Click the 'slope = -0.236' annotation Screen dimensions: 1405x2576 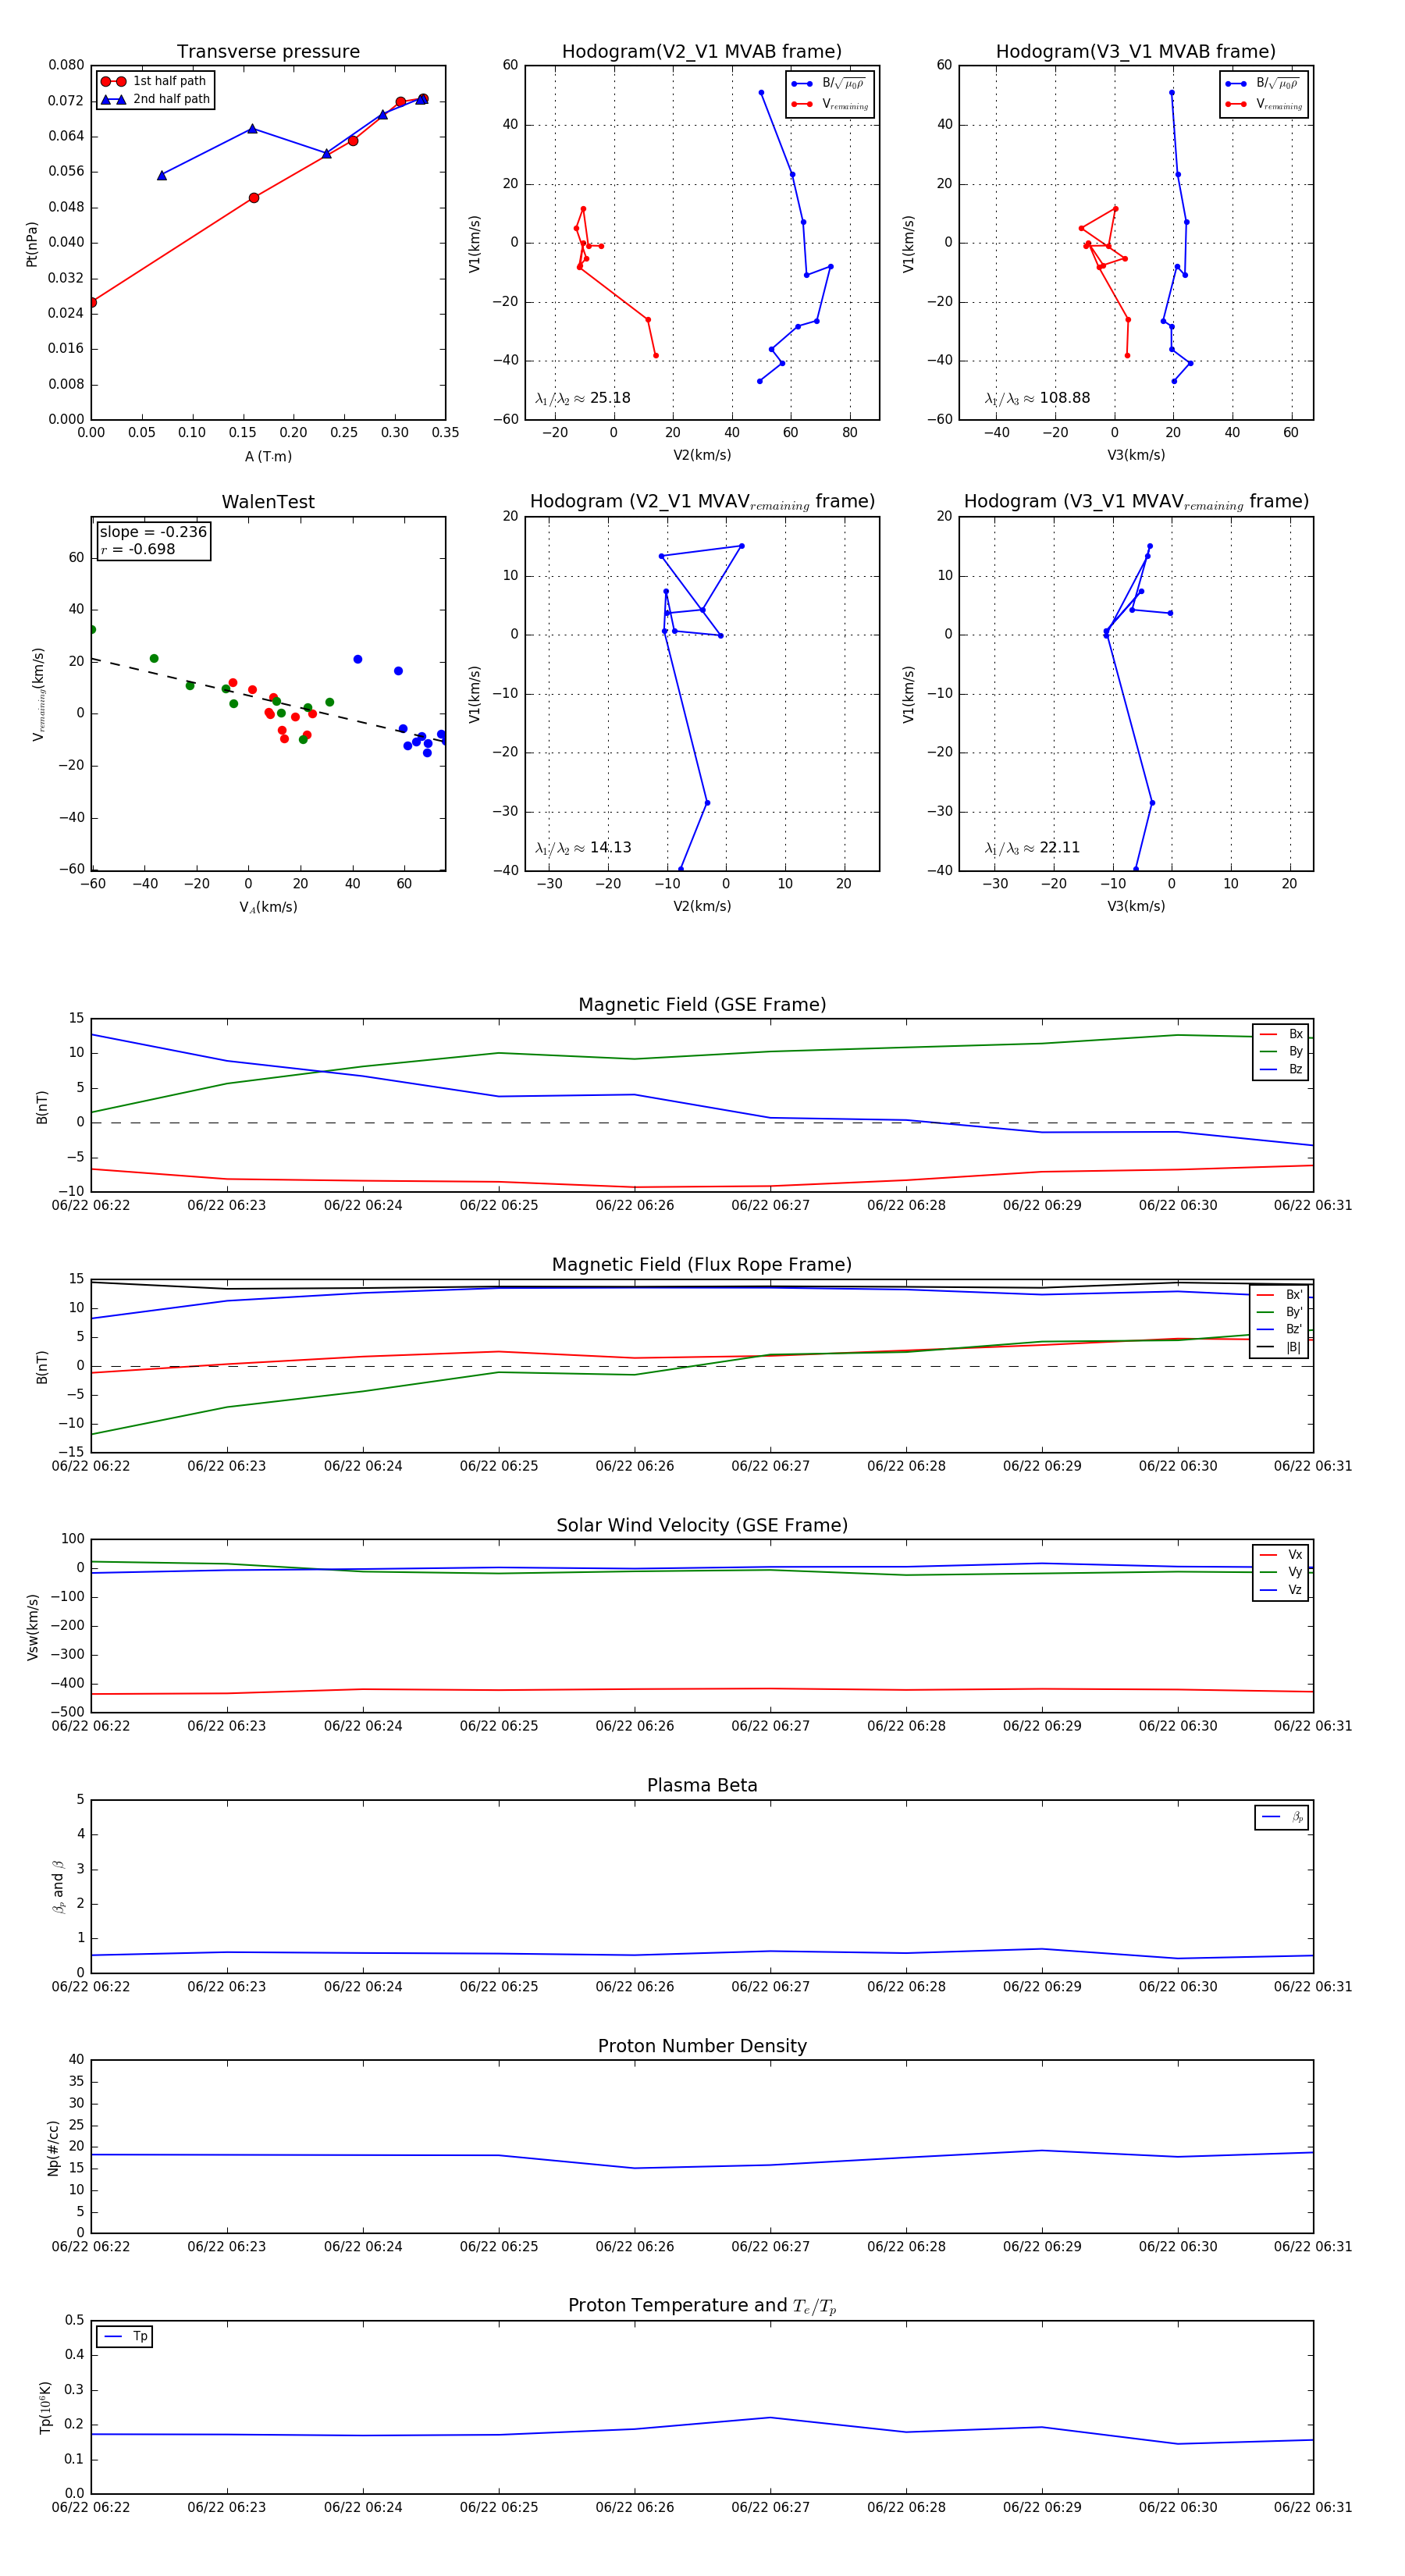(153, 532)
